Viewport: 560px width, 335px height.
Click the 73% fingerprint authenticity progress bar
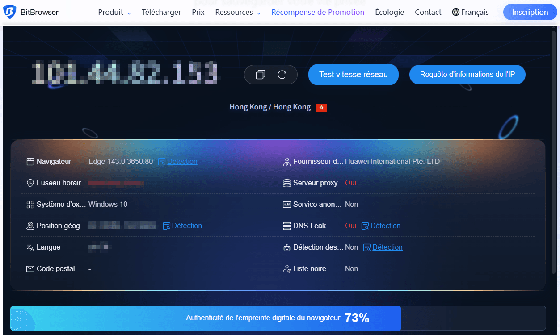tap(278, 318)
